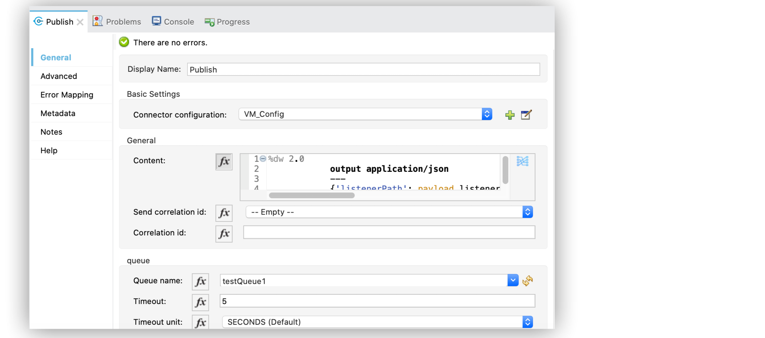This screenshot has width=765, height=338.
Task: Click the fx icon beside Queue name
Action: point(200,281)
